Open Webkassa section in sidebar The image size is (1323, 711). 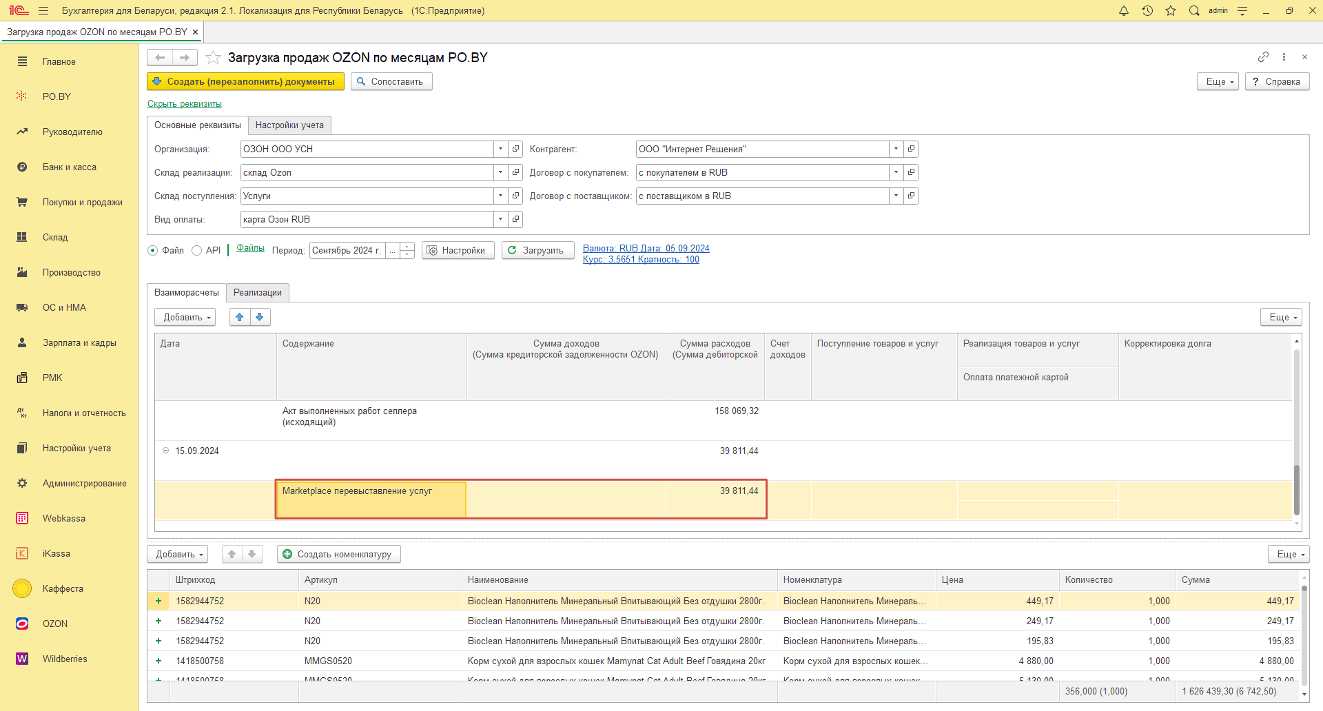tap(64, 518)
